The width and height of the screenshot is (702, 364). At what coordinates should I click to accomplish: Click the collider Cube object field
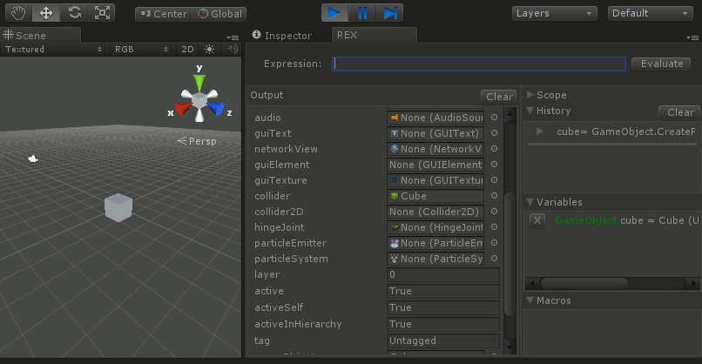pyautogui.click(x=435, y=196)
